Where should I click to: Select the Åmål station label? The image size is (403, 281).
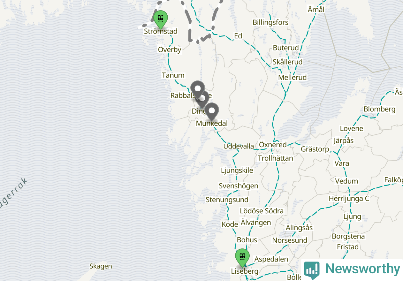click(x=316, y=9)
